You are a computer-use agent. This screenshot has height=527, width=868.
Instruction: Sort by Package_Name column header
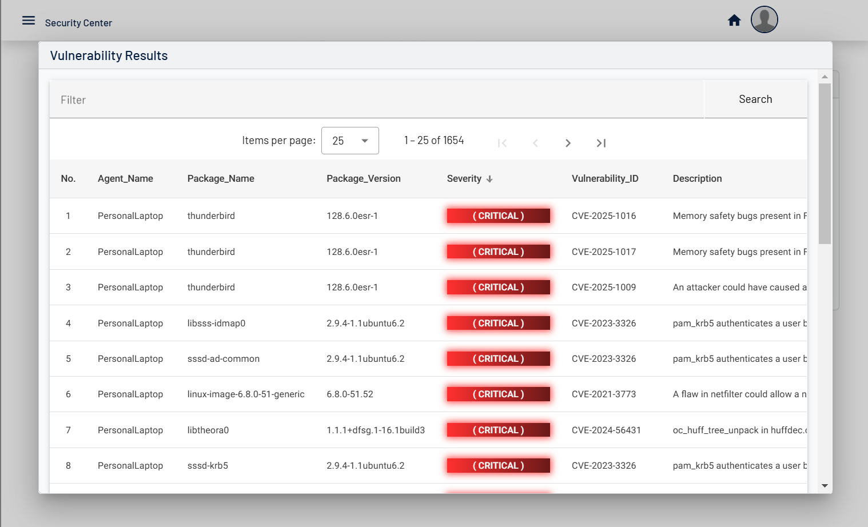click(x=221, y=179)
